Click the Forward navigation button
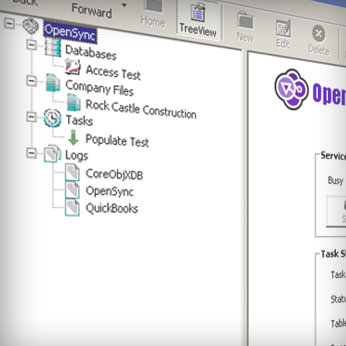346x346 pixels. point(92,11)
